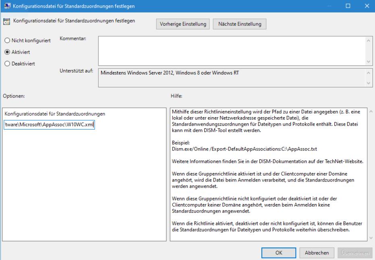Confirm the policy with OK
The height and width of the screenshot is (260, 375).
click(278, 253)
